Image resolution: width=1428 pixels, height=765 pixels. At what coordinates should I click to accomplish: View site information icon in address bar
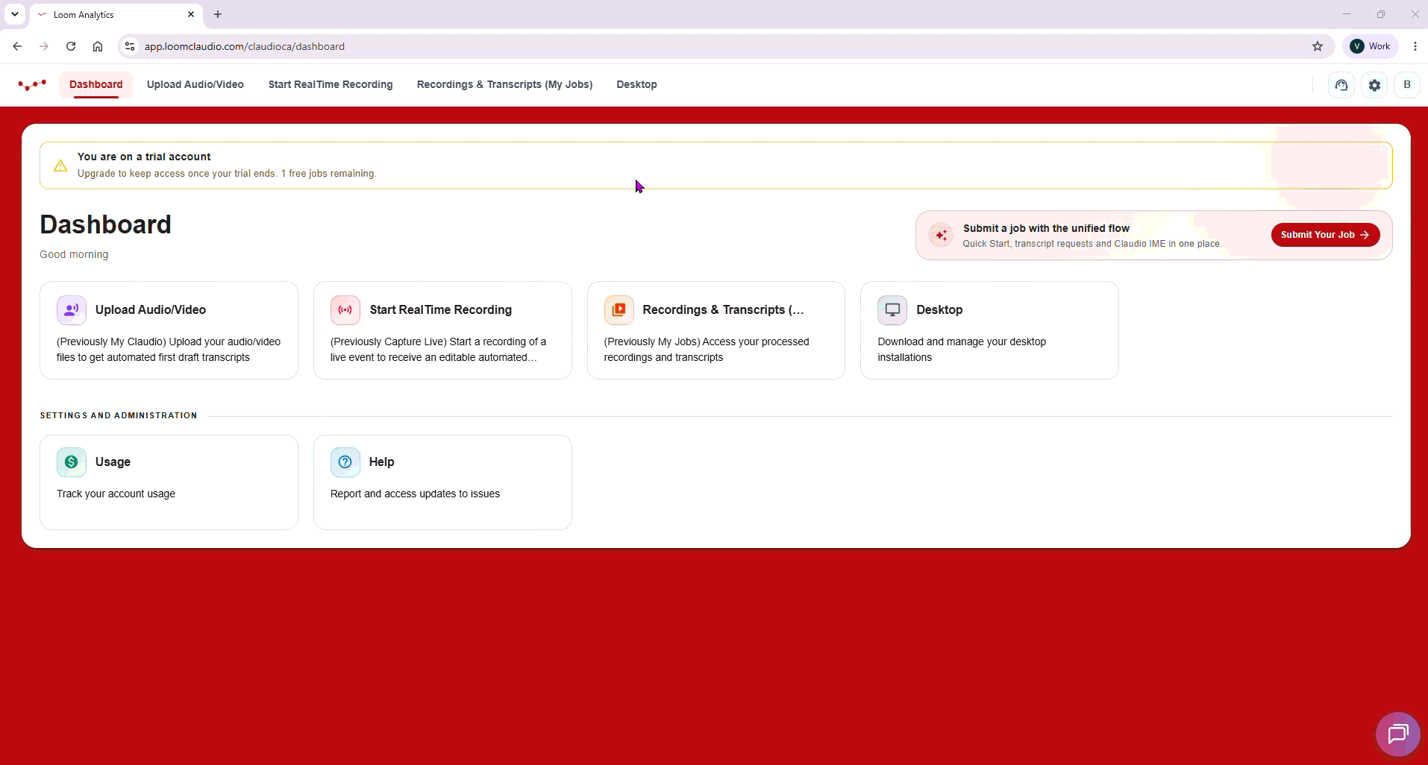pyautogui.click(x=130, y=46)
